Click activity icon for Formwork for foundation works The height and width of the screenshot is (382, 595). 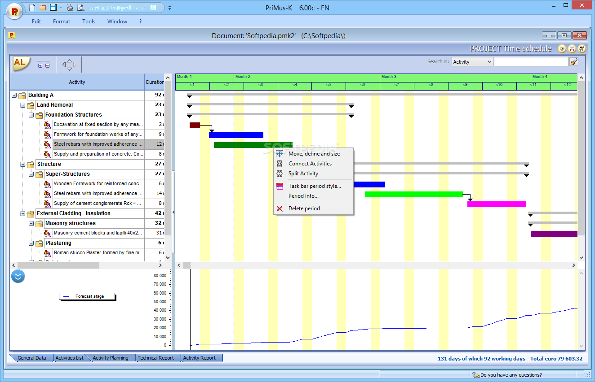(47, 135)
